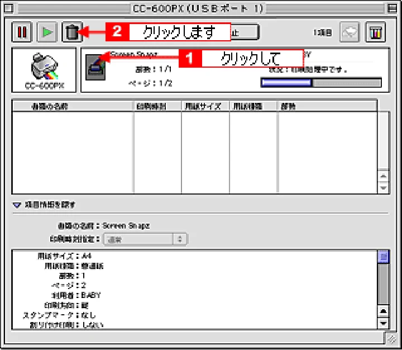Click the ページ：1/2 page progress text
The image size is (402, 350).
click(x=151, y=83)
